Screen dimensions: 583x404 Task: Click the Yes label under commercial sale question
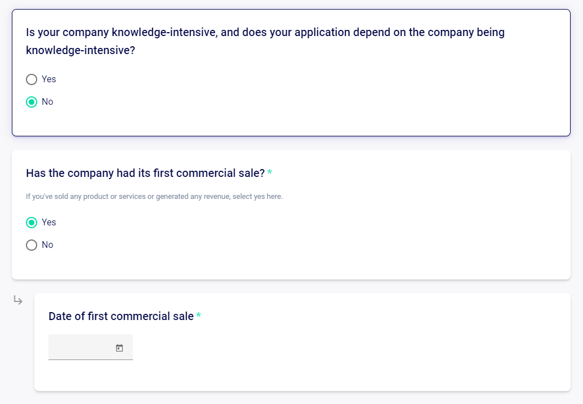coord(48,223)
